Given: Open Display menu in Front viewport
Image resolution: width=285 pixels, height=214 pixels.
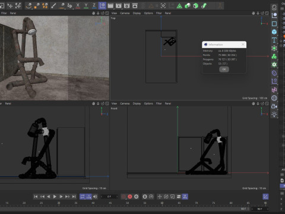Looking at the screenshot, I should pos(137,103).
